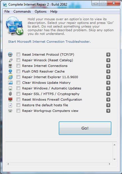Enable Reset Internet Protocol (TCP/IP) checkbox
Viewport: 122px width, 174px height.
[18, 55]
